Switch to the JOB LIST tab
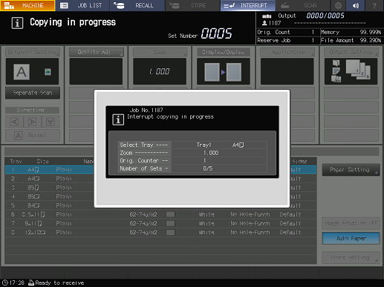The image size is (384, 287). 82,5
